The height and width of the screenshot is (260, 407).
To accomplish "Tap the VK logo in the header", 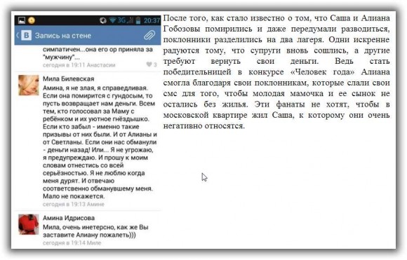I will click(26, 35).
